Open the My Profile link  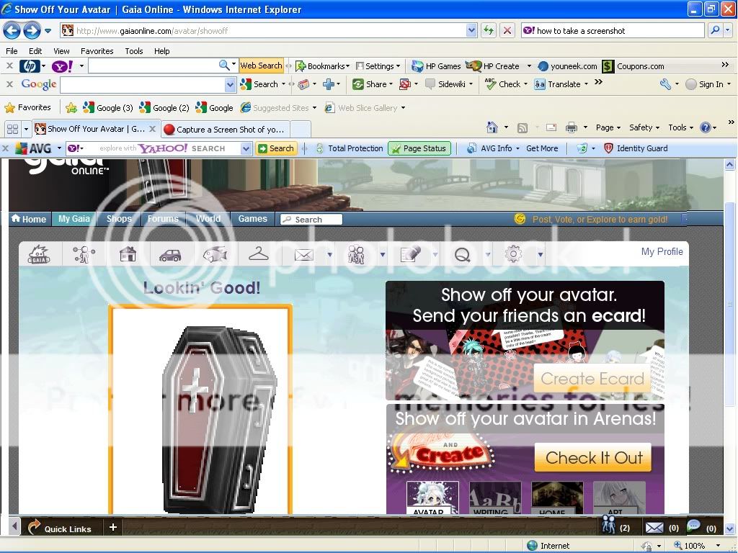[662, 251]
